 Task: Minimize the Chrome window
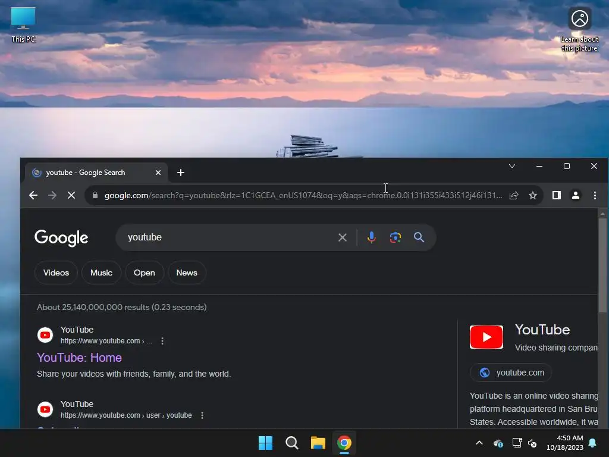point(539,167)
